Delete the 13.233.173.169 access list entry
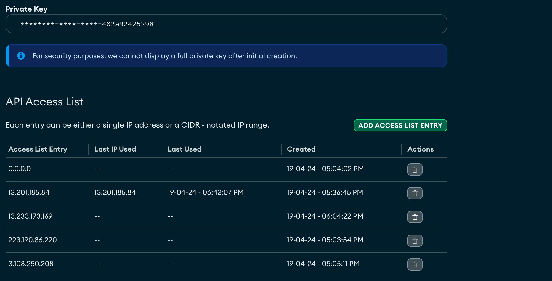Screen dimensions: 552x281 pos(415,217)
